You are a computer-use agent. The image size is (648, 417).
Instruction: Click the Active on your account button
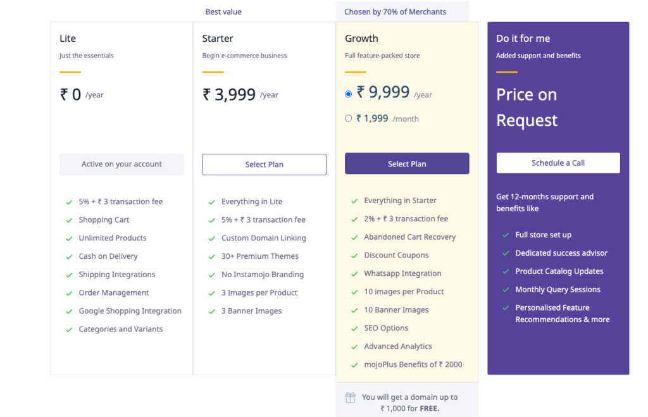121,165
